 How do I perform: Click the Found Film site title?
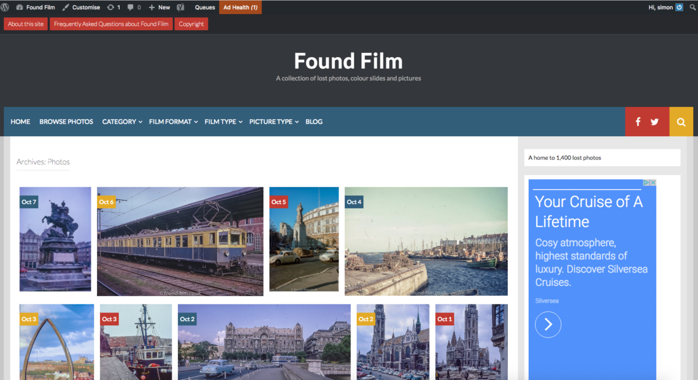(348, 61)
